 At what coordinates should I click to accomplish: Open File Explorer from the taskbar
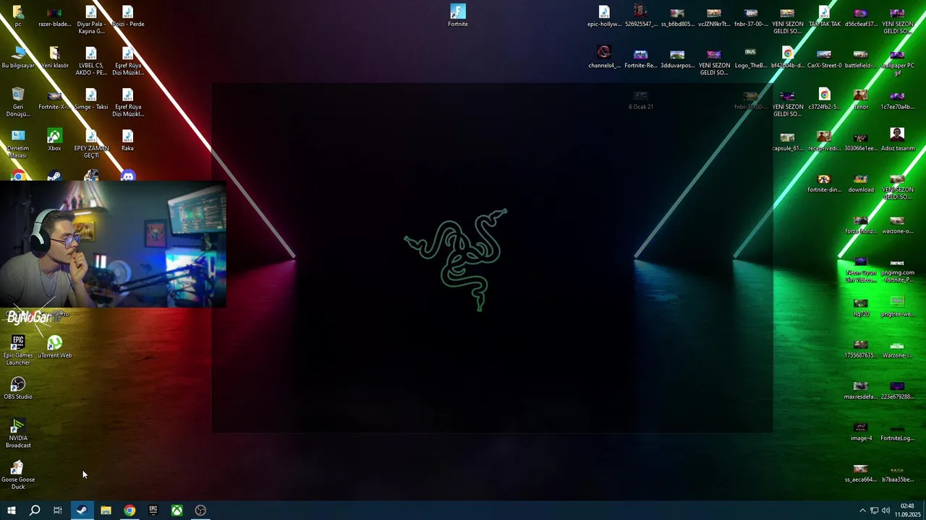tap(106, 511)
